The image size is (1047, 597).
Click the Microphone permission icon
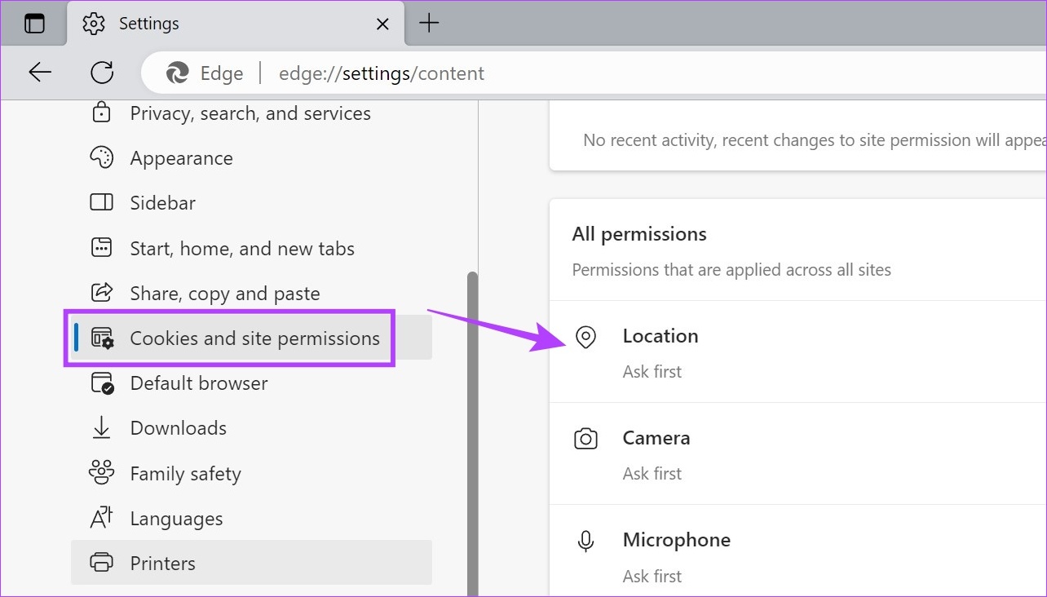click(585, 540)
